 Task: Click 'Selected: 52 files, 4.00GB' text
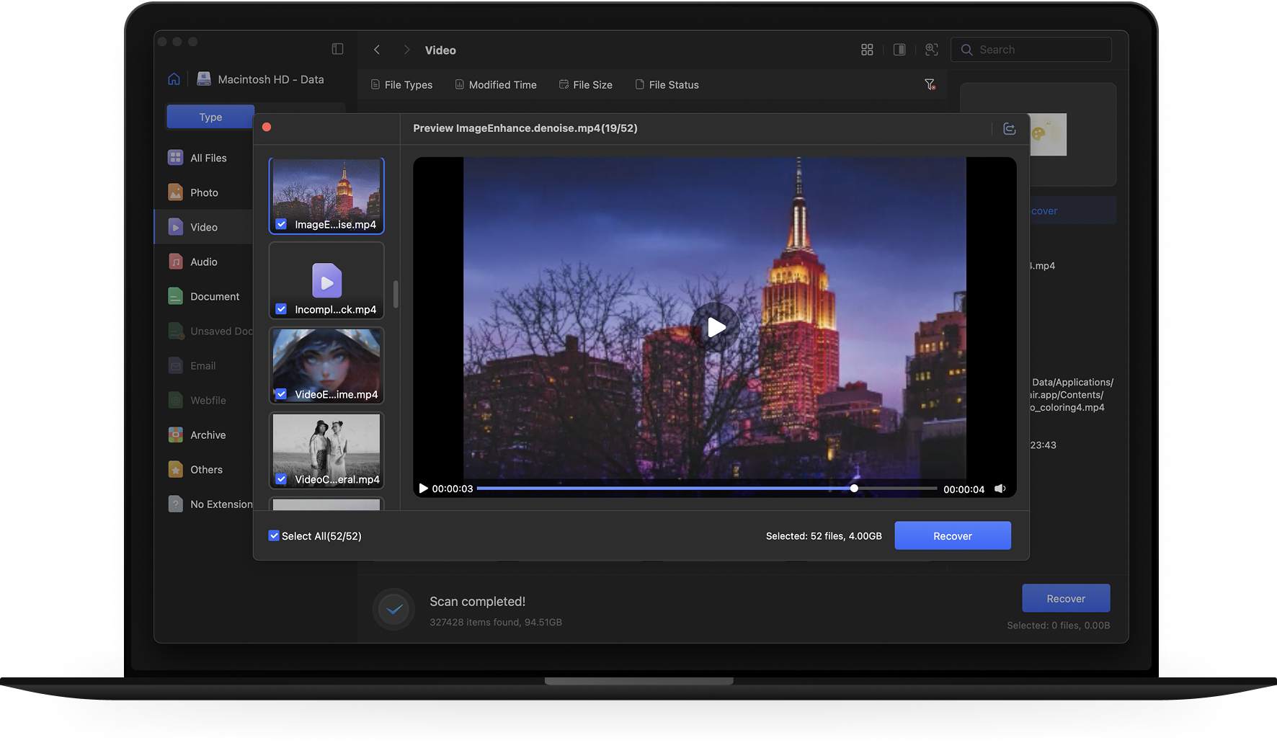click(824, 536)
